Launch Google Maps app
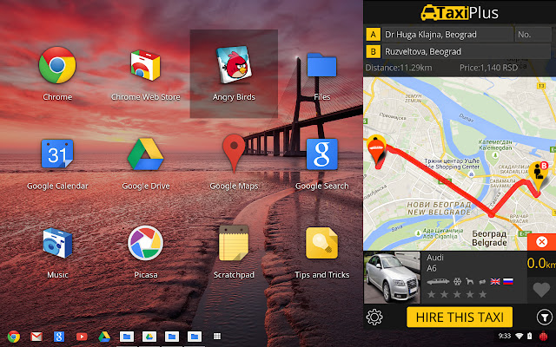Viewport: 556px width, 347px height. point(234,154)
